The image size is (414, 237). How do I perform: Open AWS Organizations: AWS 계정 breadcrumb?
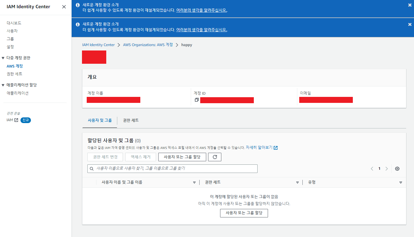(x=148, y=45)
